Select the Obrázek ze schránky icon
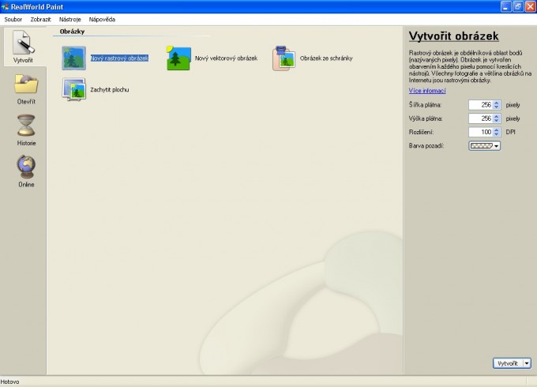Screen dimensions: 537x387 coord(284,58)
